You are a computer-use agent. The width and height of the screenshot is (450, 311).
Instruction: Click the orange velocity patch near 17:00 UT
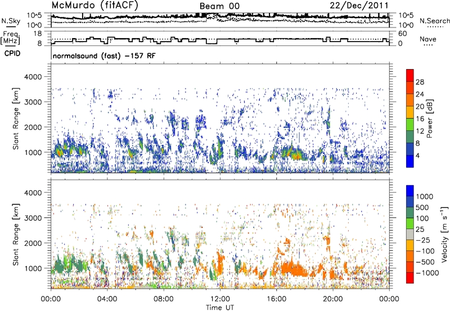click(294, 269)
